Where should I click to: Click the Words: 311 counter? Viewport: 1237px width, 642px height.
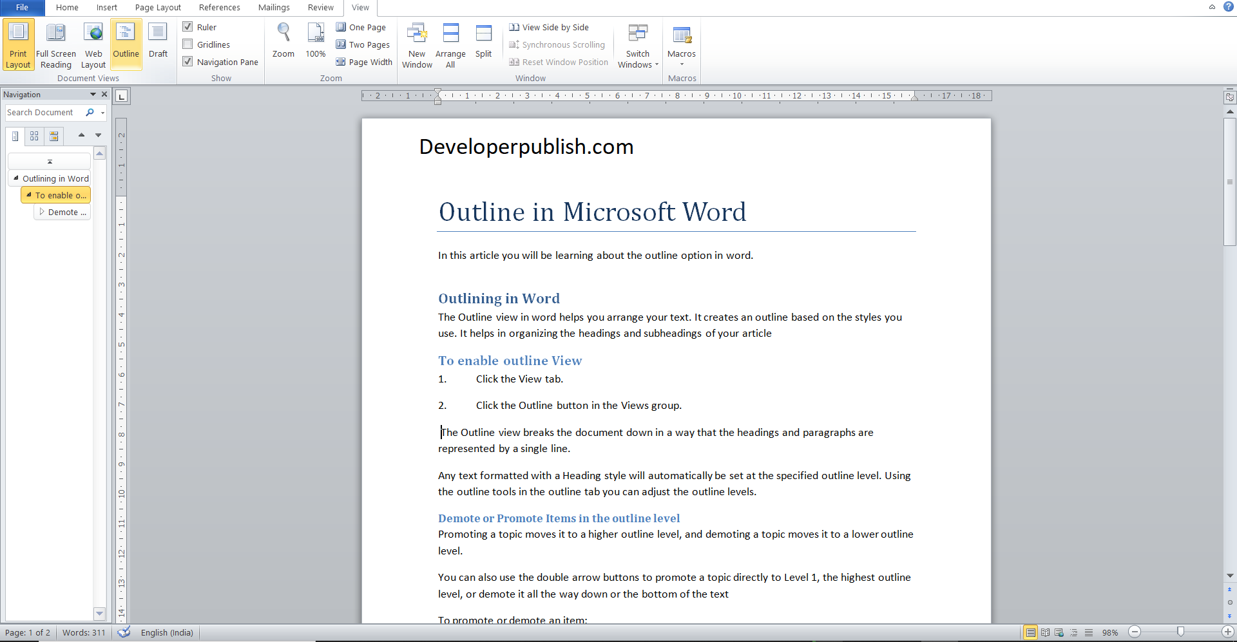click(x=83, y=632)
